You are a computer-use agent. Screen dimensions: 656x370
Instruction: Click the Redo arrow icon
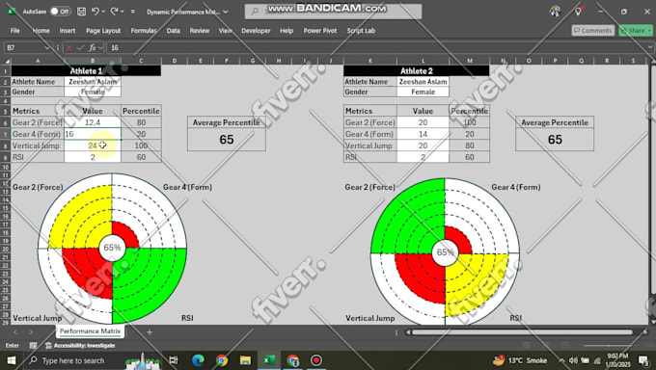coord(114,12)
